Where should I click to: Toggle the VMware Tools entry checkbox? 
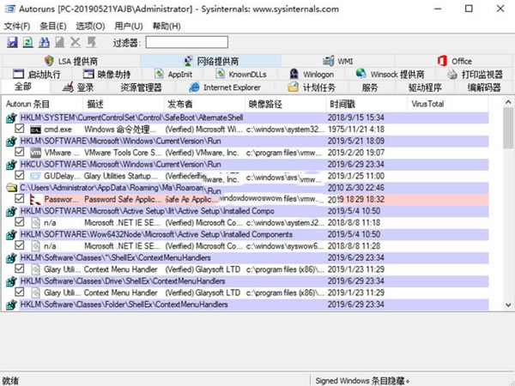pos(20,152)
